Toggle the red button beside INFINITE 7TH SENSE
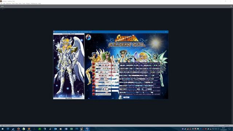The height and width of the screenshot is (131, 233). point(94,70)
